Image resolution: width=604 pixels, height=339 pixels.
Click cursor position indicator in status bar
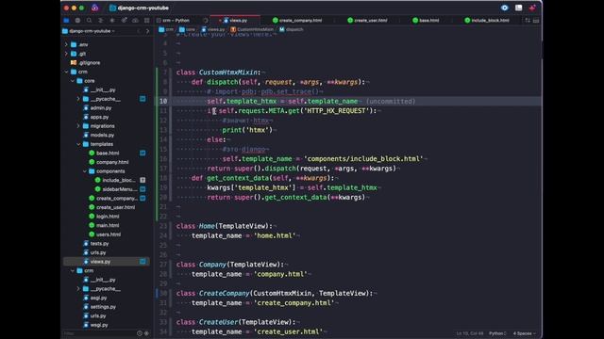click(470, 333)
